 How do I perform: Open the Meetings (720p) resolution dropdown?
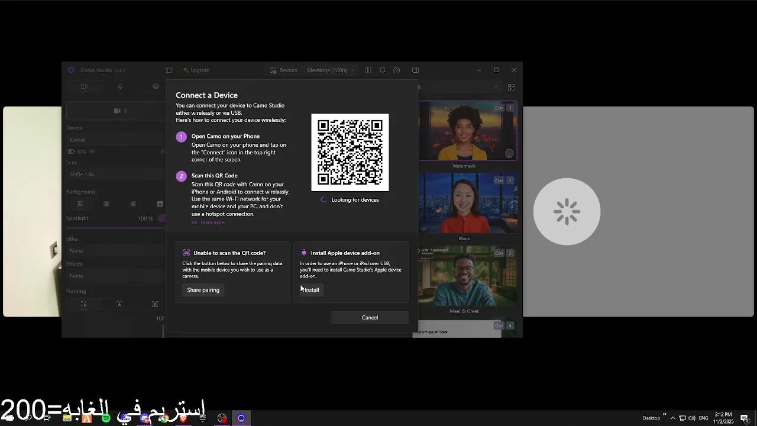pyautogui.click(x=331, y=70)
